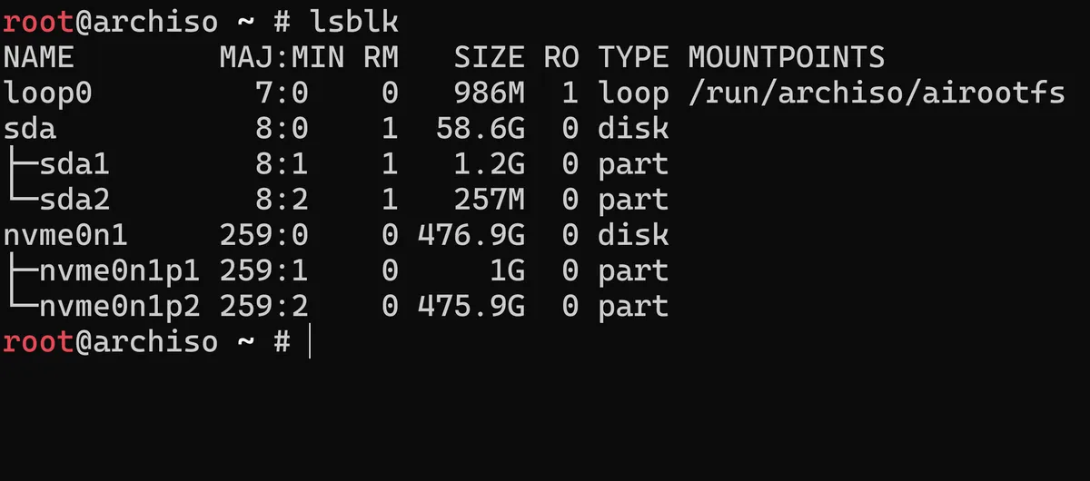The width and height of the screenshot is (1090, 481).
Task: Click the text cursor at the bottom prompt
Action: point(310,342)
